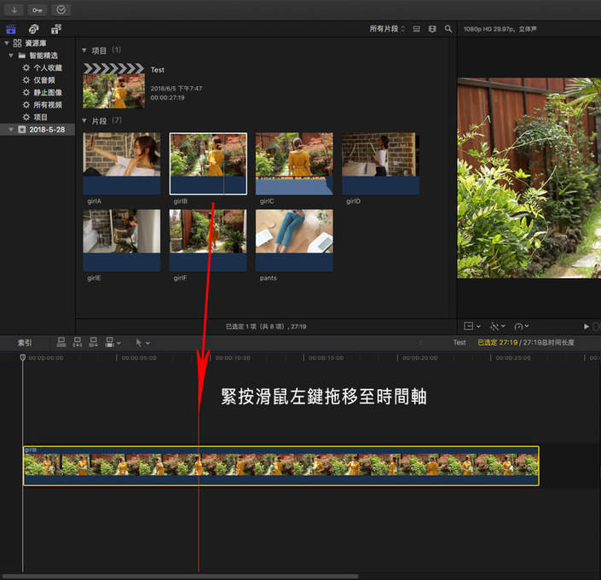Click the import media arrow button
Viewport: 601px width, 580px height.
pyautogui.click(x=15, y=10)
